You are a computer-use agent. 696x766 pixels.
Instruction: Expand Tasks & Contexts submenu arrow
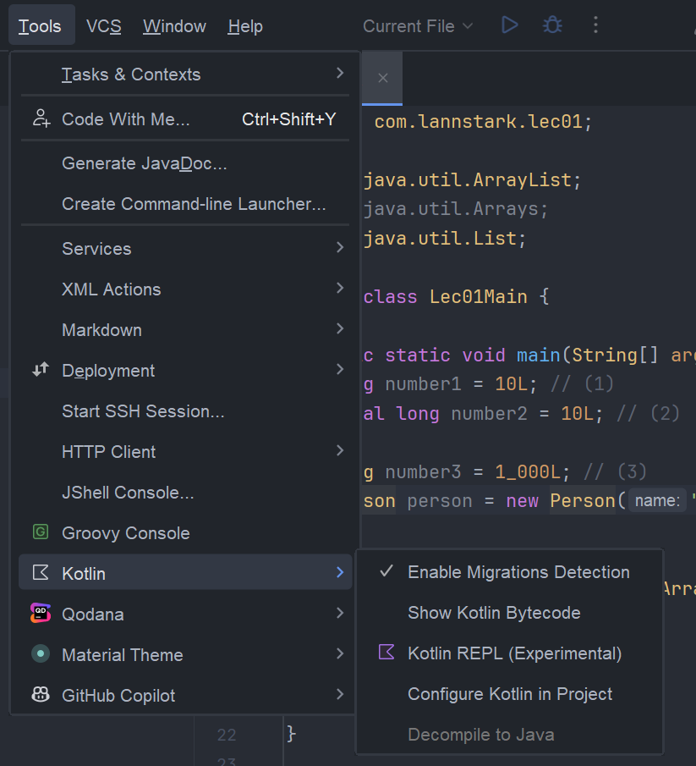click(x=340, y=74)
